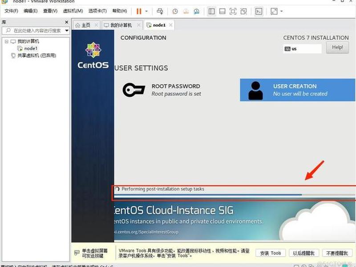Click the stretch guest display icon
The height and width of the screenshot is (267, 356).
click(x=274, y=11)
